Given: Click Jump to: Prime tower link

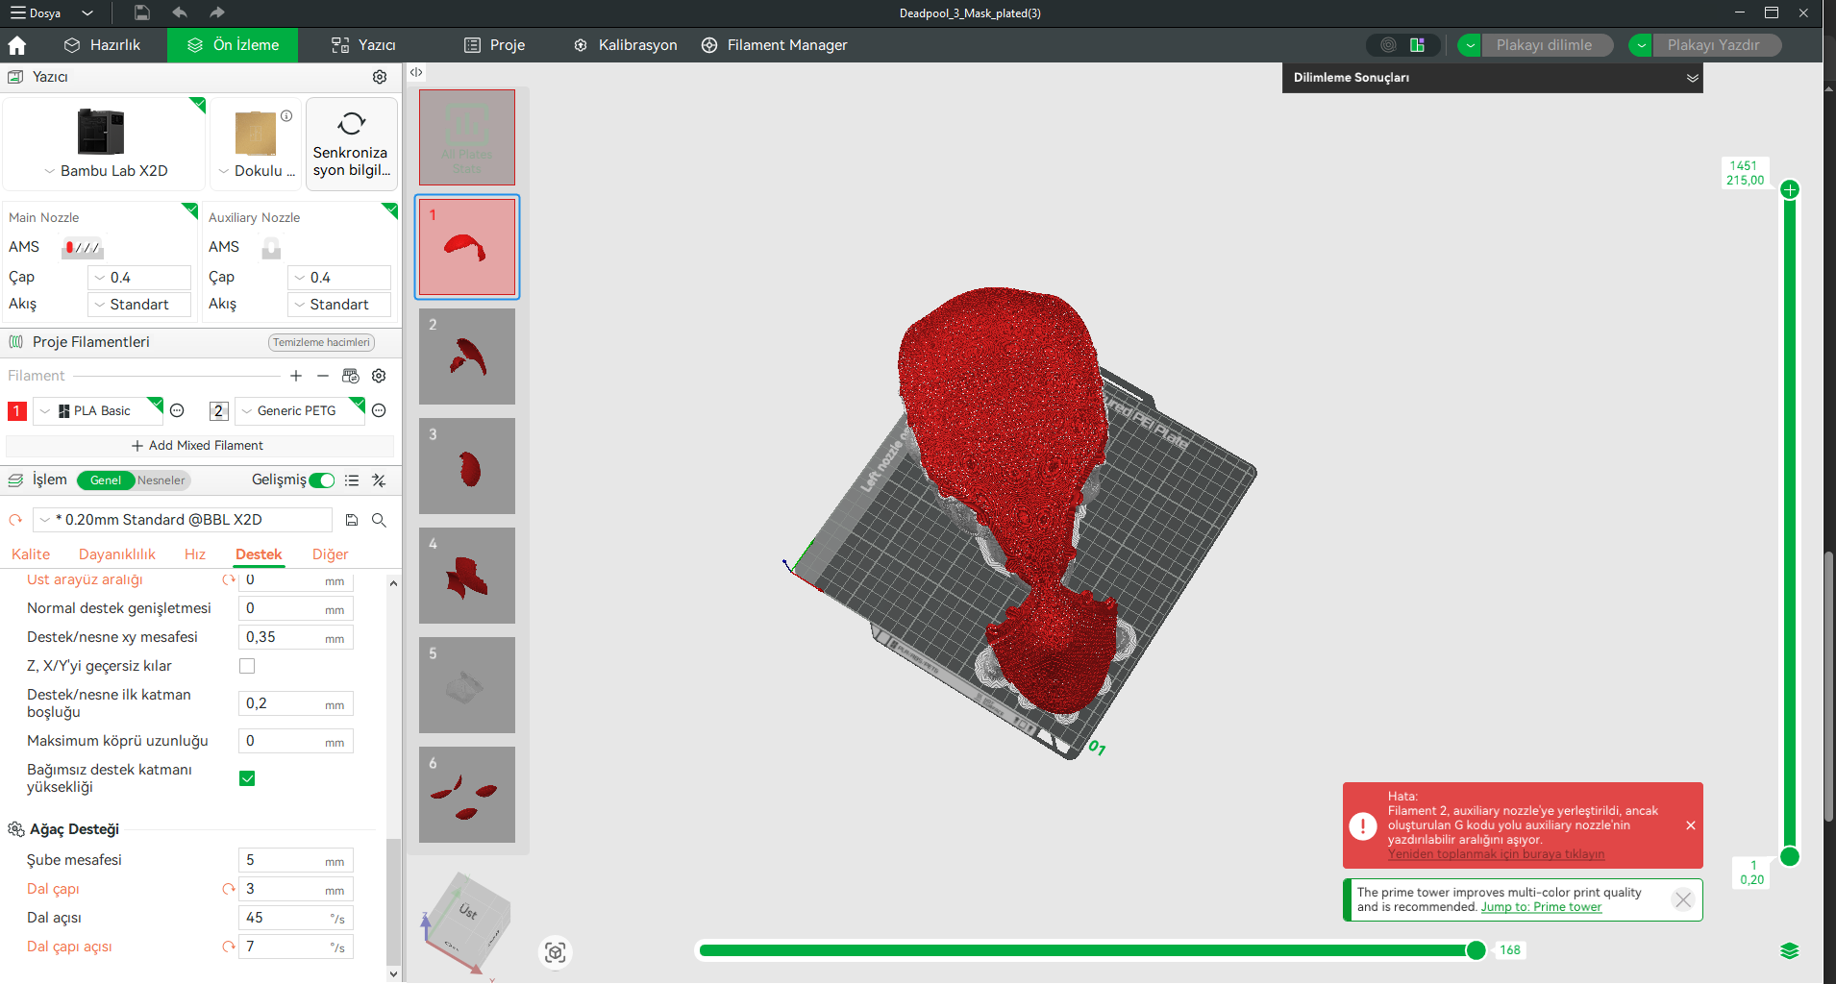Looking at the screenshot, I should 1541,907.
